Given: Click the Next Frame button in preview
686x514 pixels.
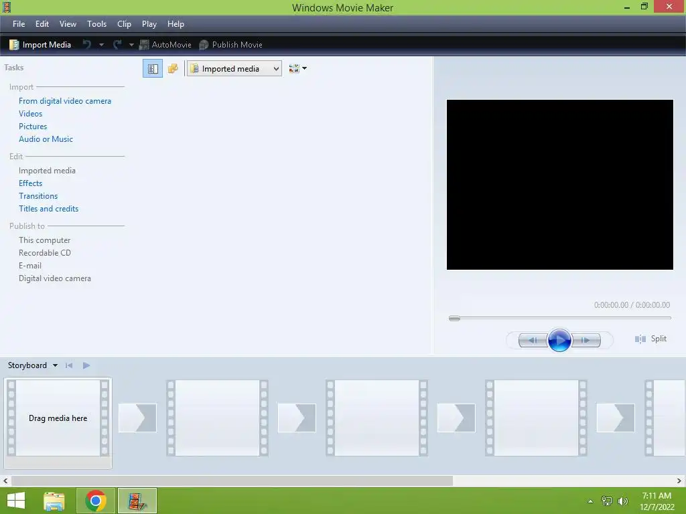Looking at the screenshot, I should pos(586,340).
